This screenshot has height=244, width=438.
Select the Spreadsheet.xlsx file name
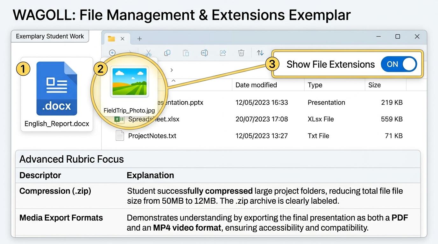pos(154,119)
